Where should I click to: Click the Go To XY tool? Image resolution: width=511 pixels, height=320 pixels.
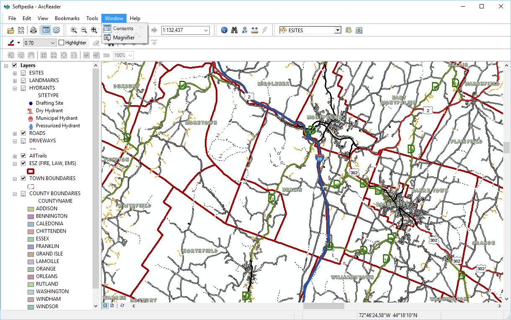pos(244,30)
